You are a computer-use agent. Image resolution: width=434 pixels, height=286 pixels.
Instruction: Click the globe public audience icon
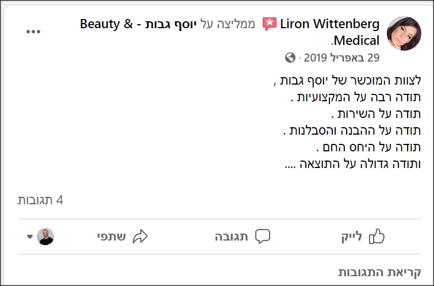tap(290, 58)
